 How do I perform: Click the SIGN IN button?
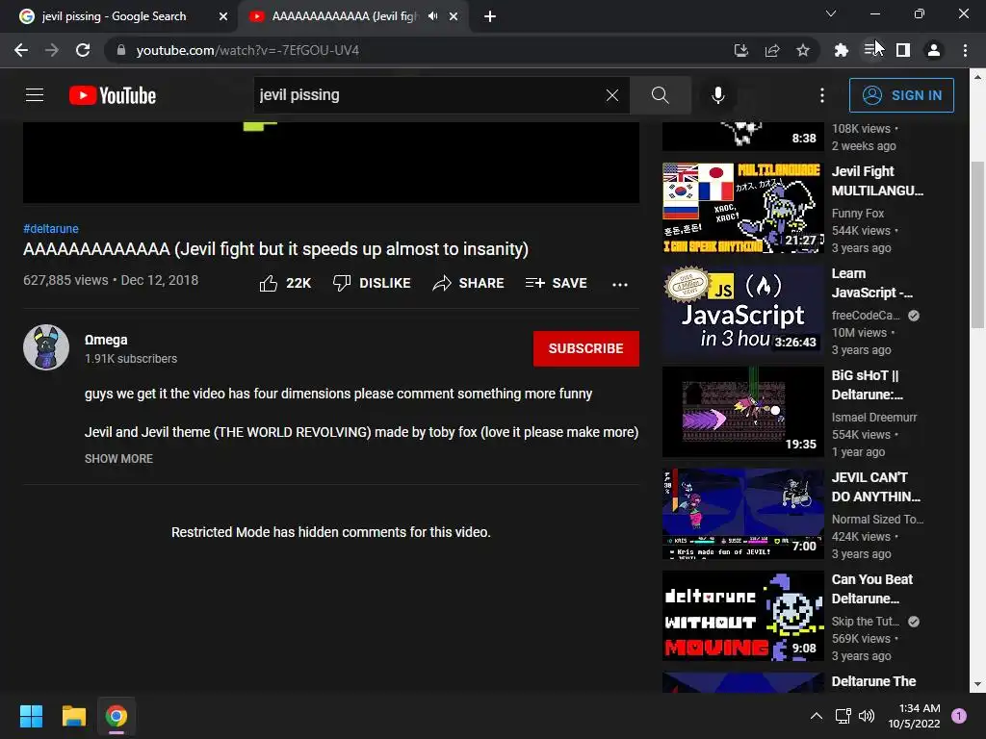[x=901, y=95]
